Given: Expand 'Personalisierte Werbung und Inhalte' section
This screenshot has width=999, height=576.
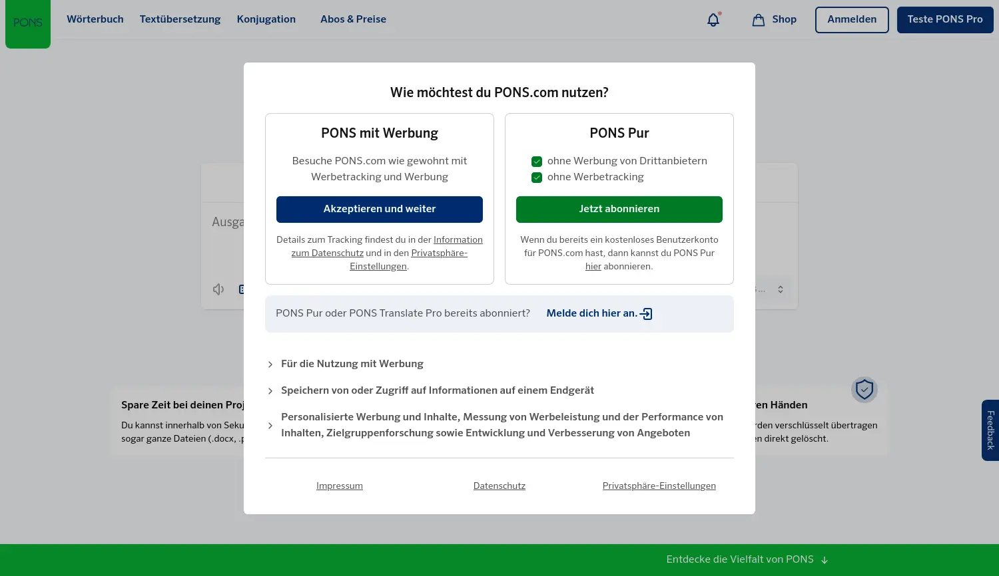Looking at the screenshot, I should point(270,426).
